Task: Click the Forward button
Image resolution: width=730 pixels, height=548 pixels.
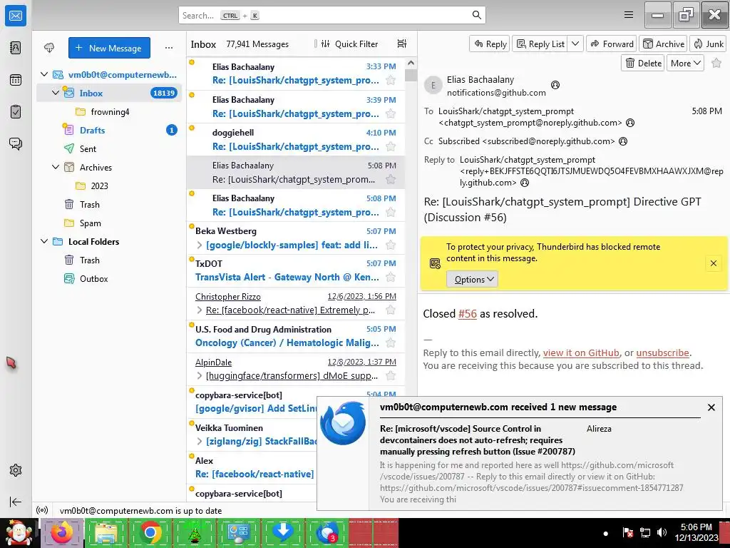Action: tap(611, 44)
